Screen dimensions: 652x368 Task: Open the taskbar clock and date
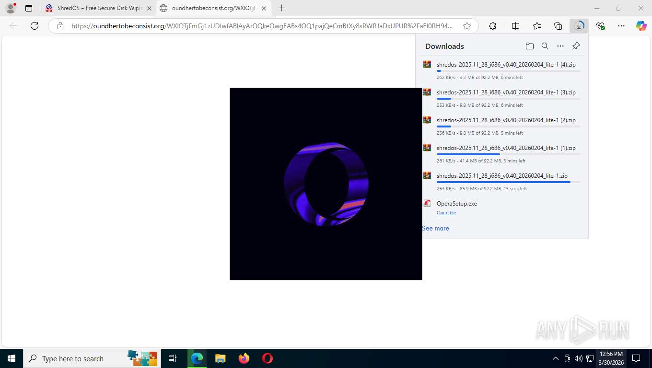tap(611, 358)
